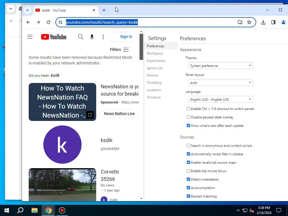288x216 pixels.
Task: Toggle Enable JavaScript source maps
Action: pos(188,162)
